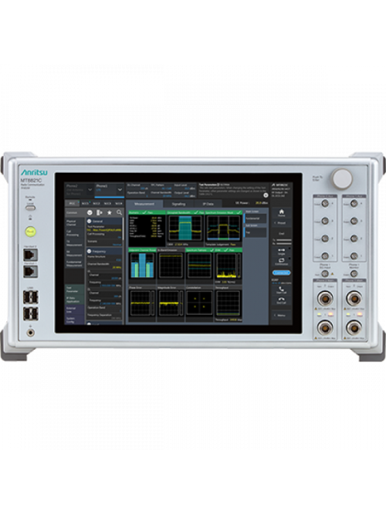Open Physical Channel parameter category
Viewport: 386px width, 515px height.
click(75, 223)
